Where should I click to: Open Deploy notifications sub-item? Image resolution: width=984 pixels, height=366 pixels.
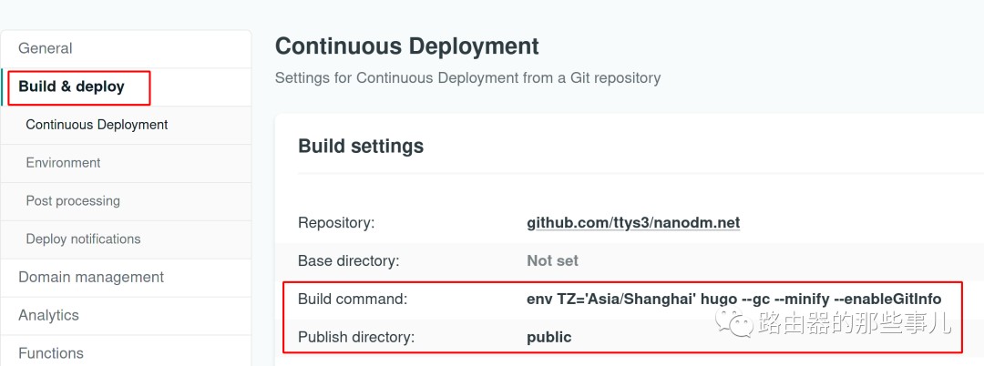pyautogui.click(x=84, y=239)
